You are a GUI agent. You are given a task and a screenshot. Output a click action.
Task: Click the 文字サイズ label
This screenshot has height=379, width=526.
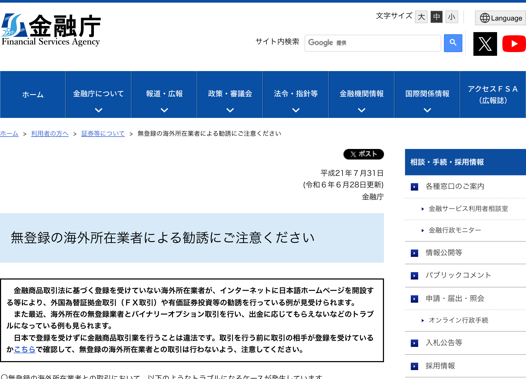click(394, 16)
